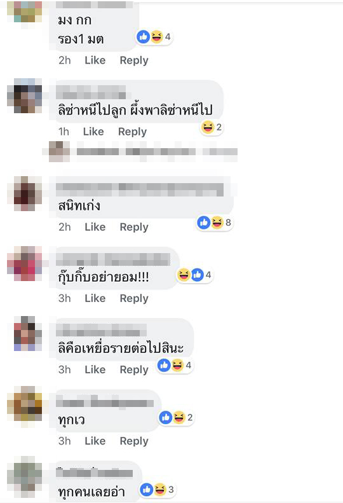Viewport: 343px width, 503px height.
Task: Click haha emoji on 'ทุกคนเลยอ่า' comment
Action: [x=160, y=489]
